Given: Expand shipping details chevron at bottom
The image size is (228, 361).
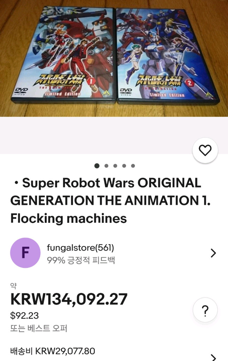Looking at the screenshot, I should [x=213, y=357].
